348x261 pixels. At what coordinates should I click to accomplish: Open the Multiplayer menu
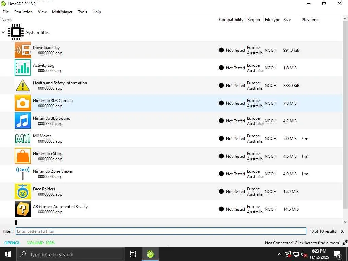coord(62,12)
